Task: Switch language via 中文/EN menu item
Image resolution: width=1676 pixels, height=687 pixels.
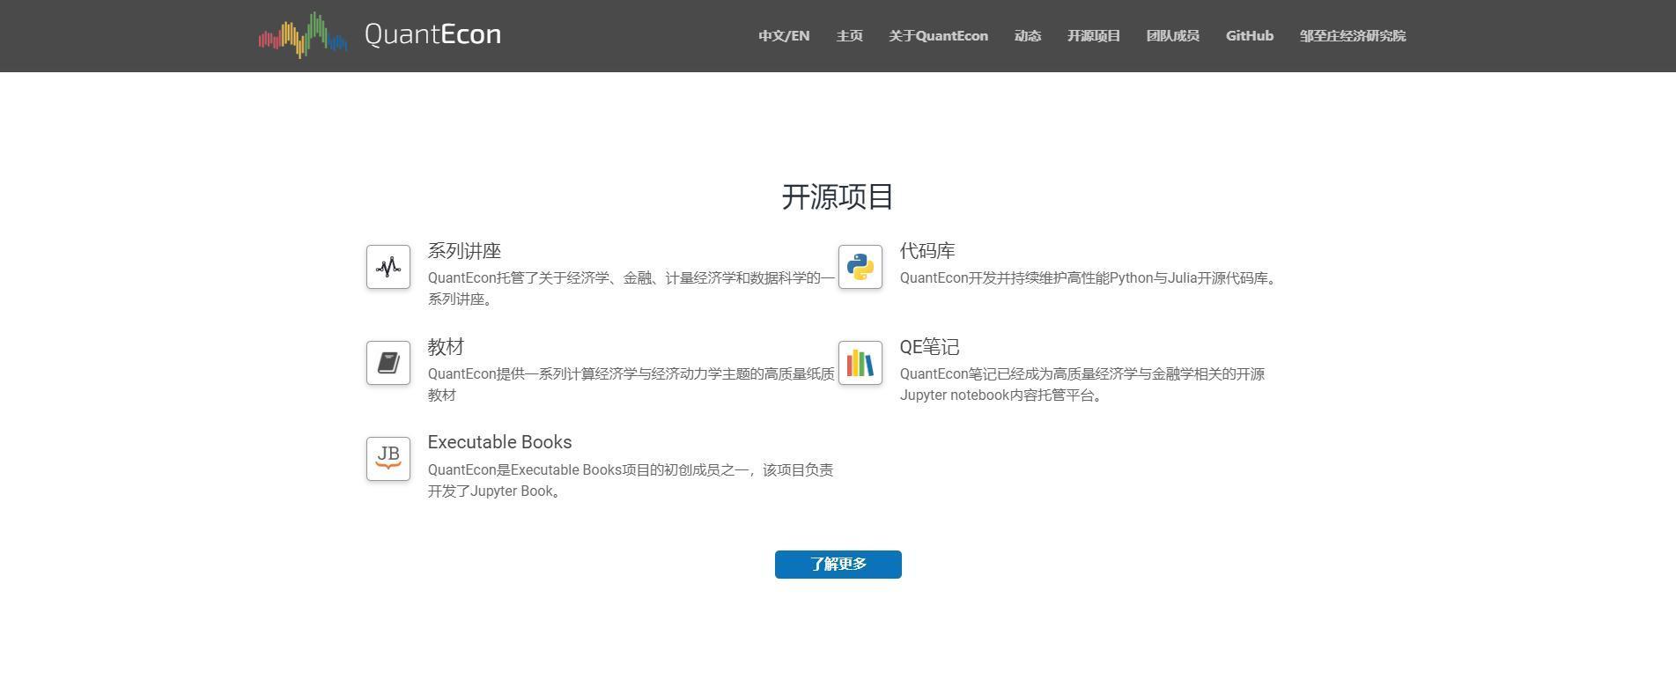Action: (x=784, y=36)
